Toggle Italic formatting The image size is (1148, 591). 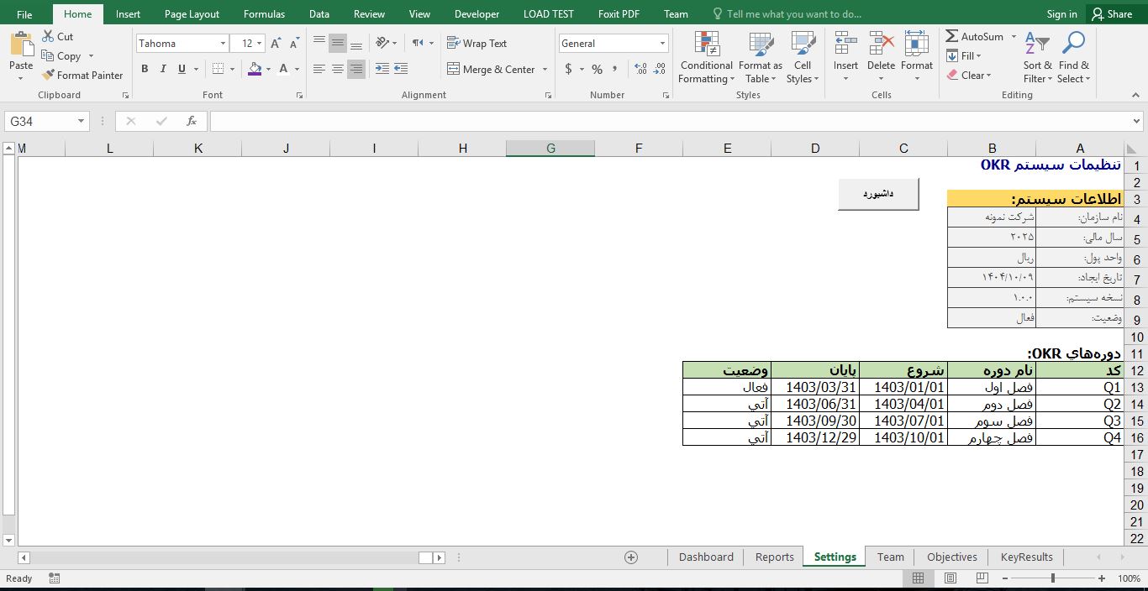click(x=163, y=70)
